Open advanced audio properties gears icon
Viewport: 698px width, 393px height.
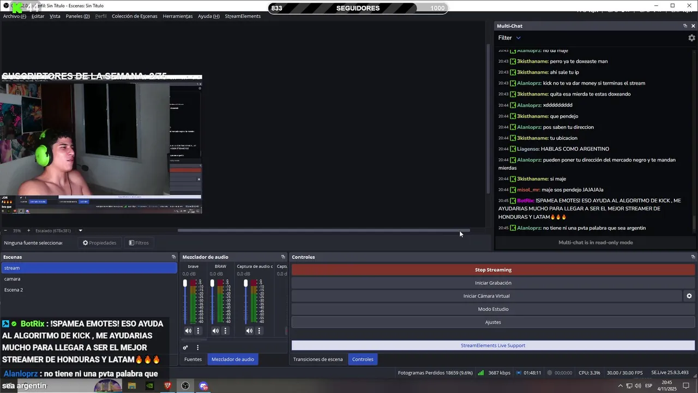coord(185,347)
